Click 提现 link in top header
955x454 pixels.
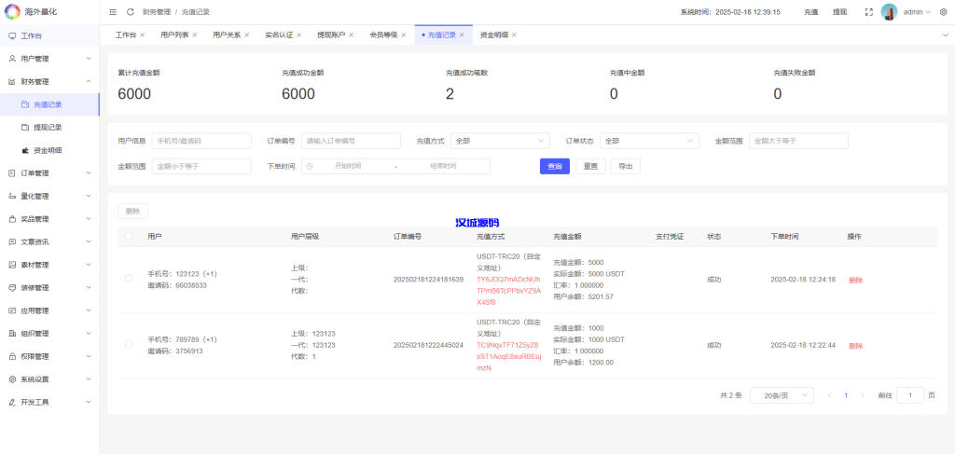click(840, 12)
